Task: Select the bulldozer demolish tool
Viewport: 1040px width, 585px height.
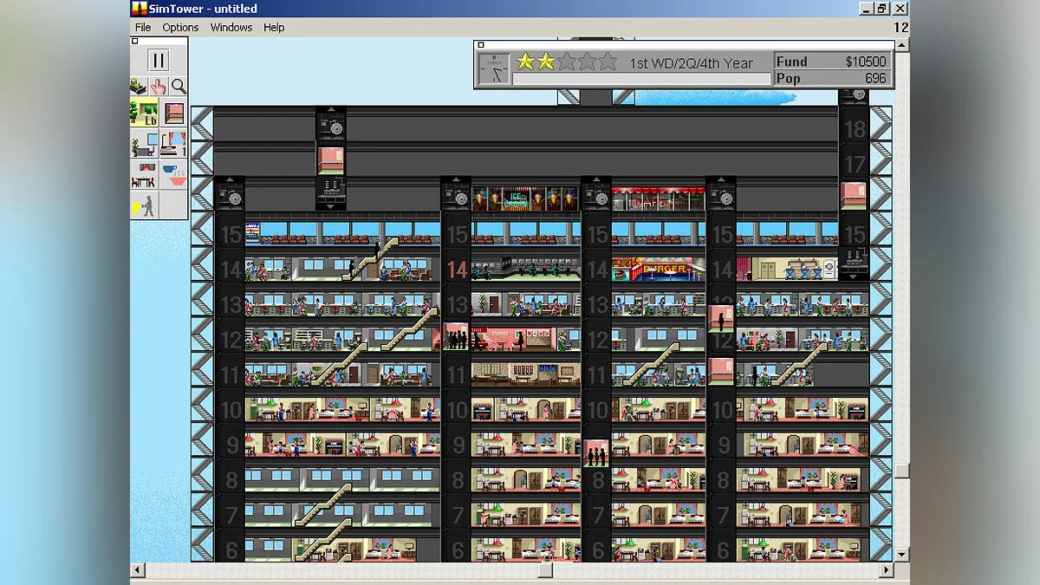Action: click(x=138, y=86)
